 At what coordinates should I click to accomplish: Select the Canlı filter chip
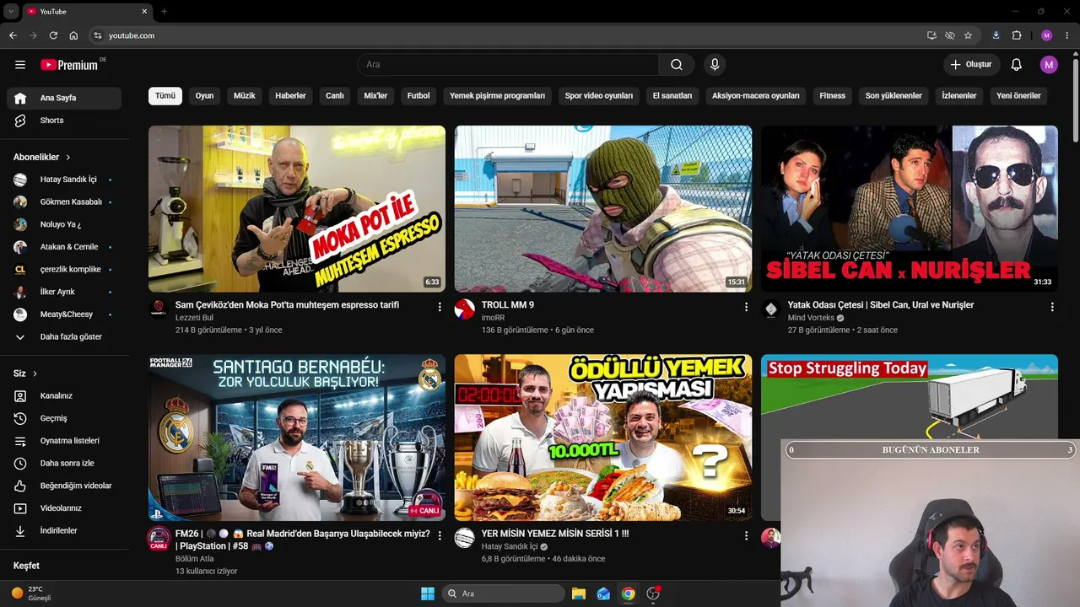(335, 96)
